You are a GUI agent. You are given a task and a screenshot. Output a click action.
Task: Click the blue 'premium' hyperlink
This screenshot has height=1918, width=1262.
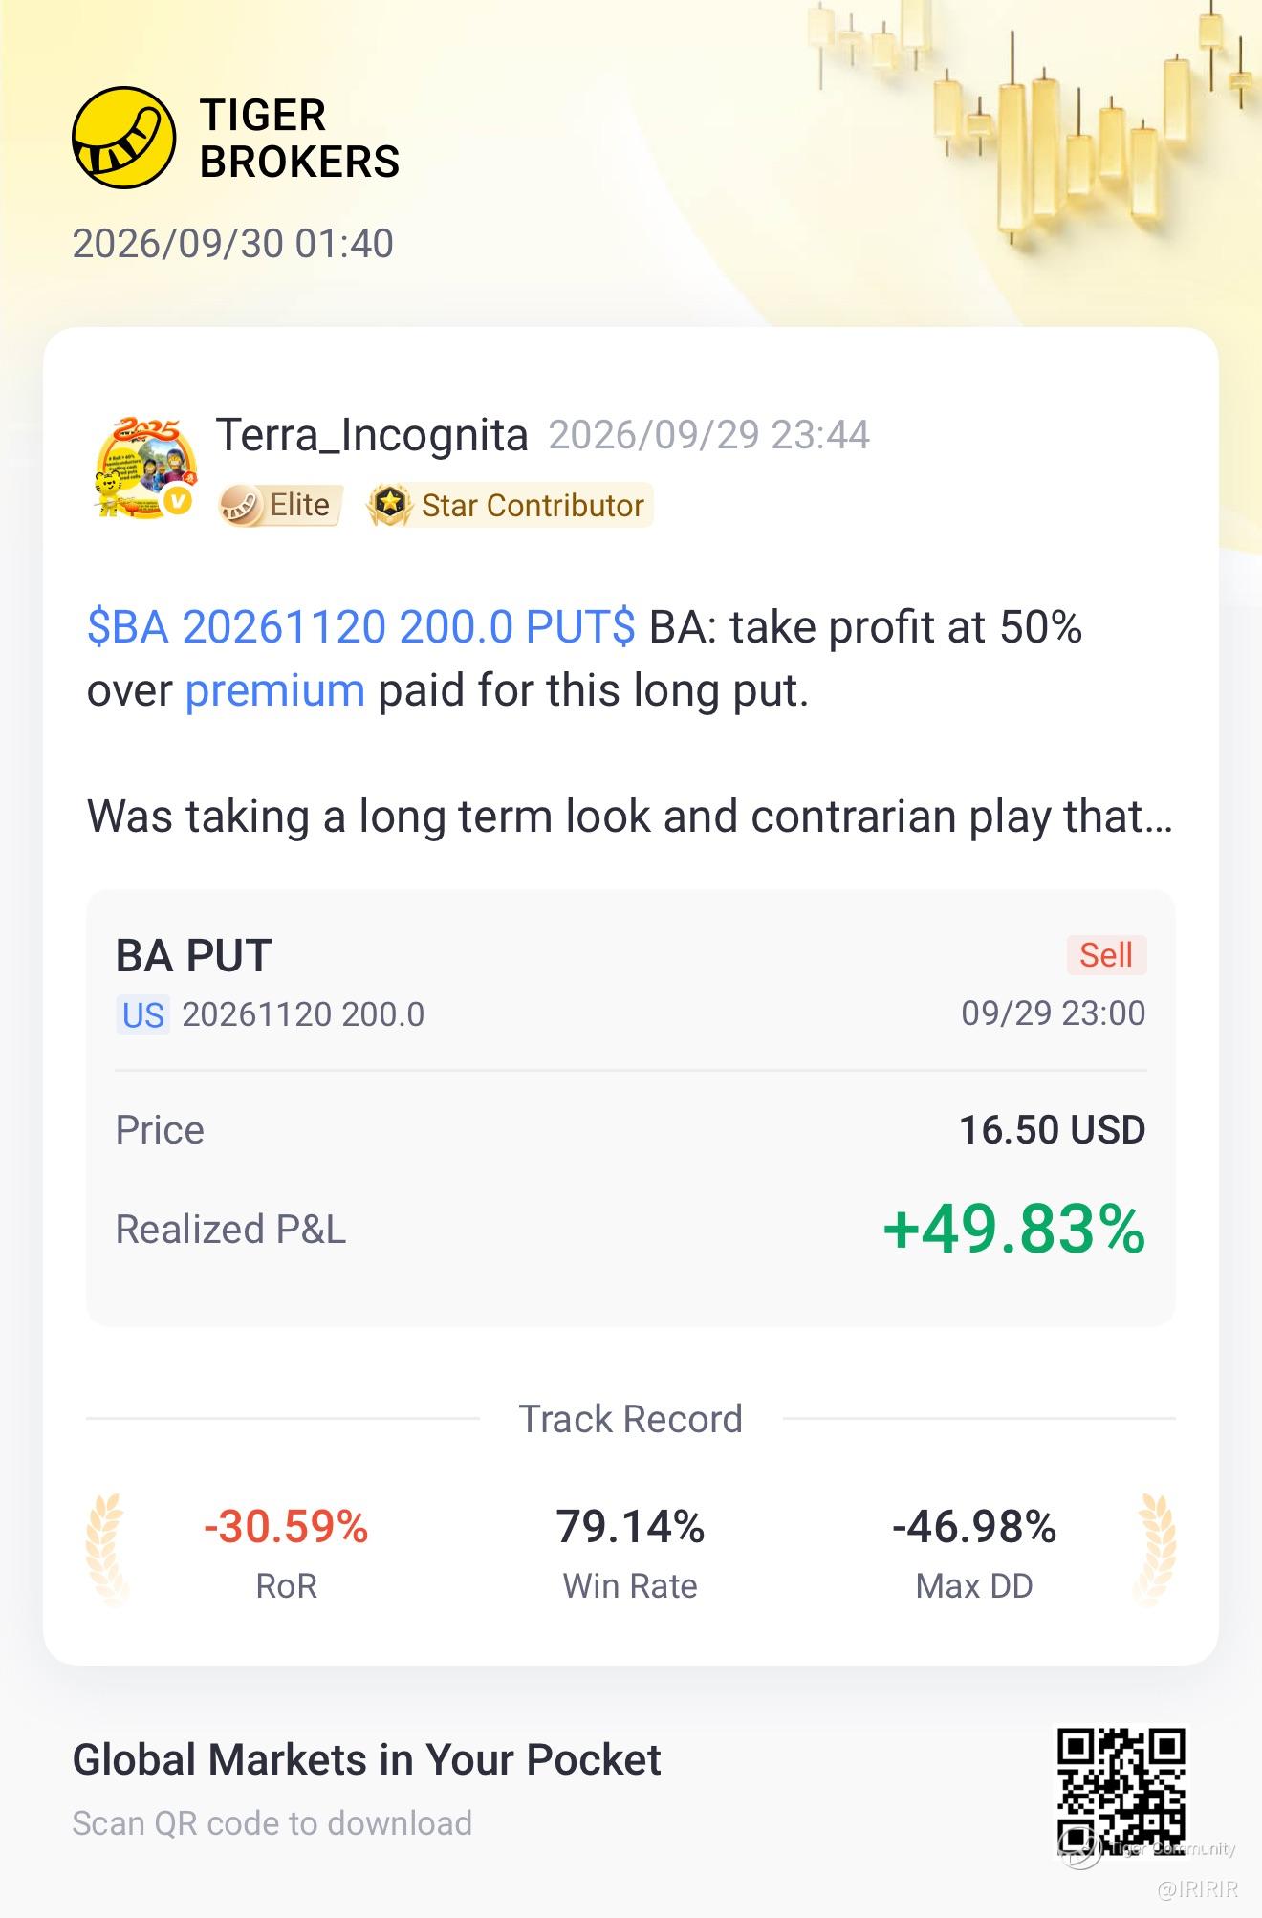pyautogui.click(x=274, y=690)
